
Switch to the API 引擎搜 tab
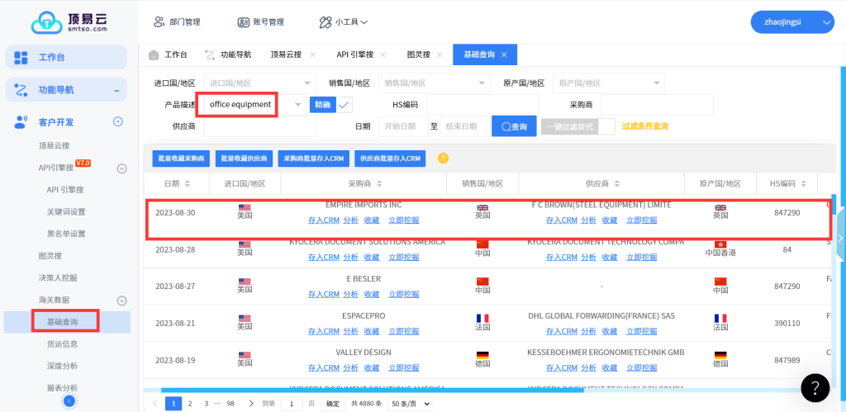point(354,54)
